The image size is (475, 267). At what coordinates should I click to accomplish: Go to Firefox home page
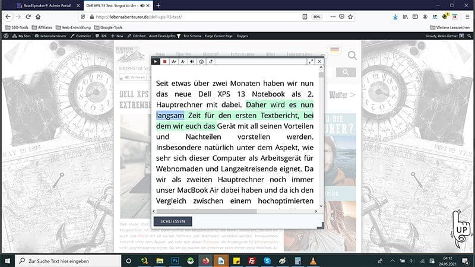pyautogui.click(x=38, y=17)
